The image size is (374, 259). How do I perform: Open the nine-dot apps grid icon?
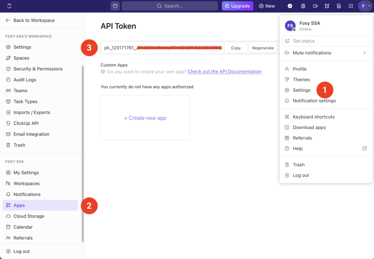tap(351, 6)
